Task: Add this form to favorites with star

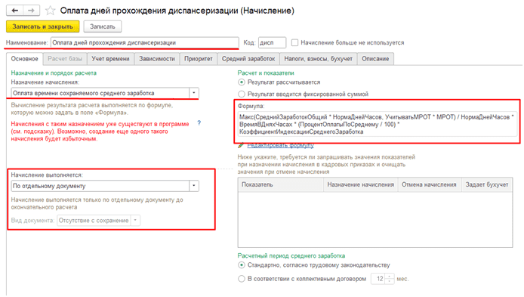Action: [50, 11]
